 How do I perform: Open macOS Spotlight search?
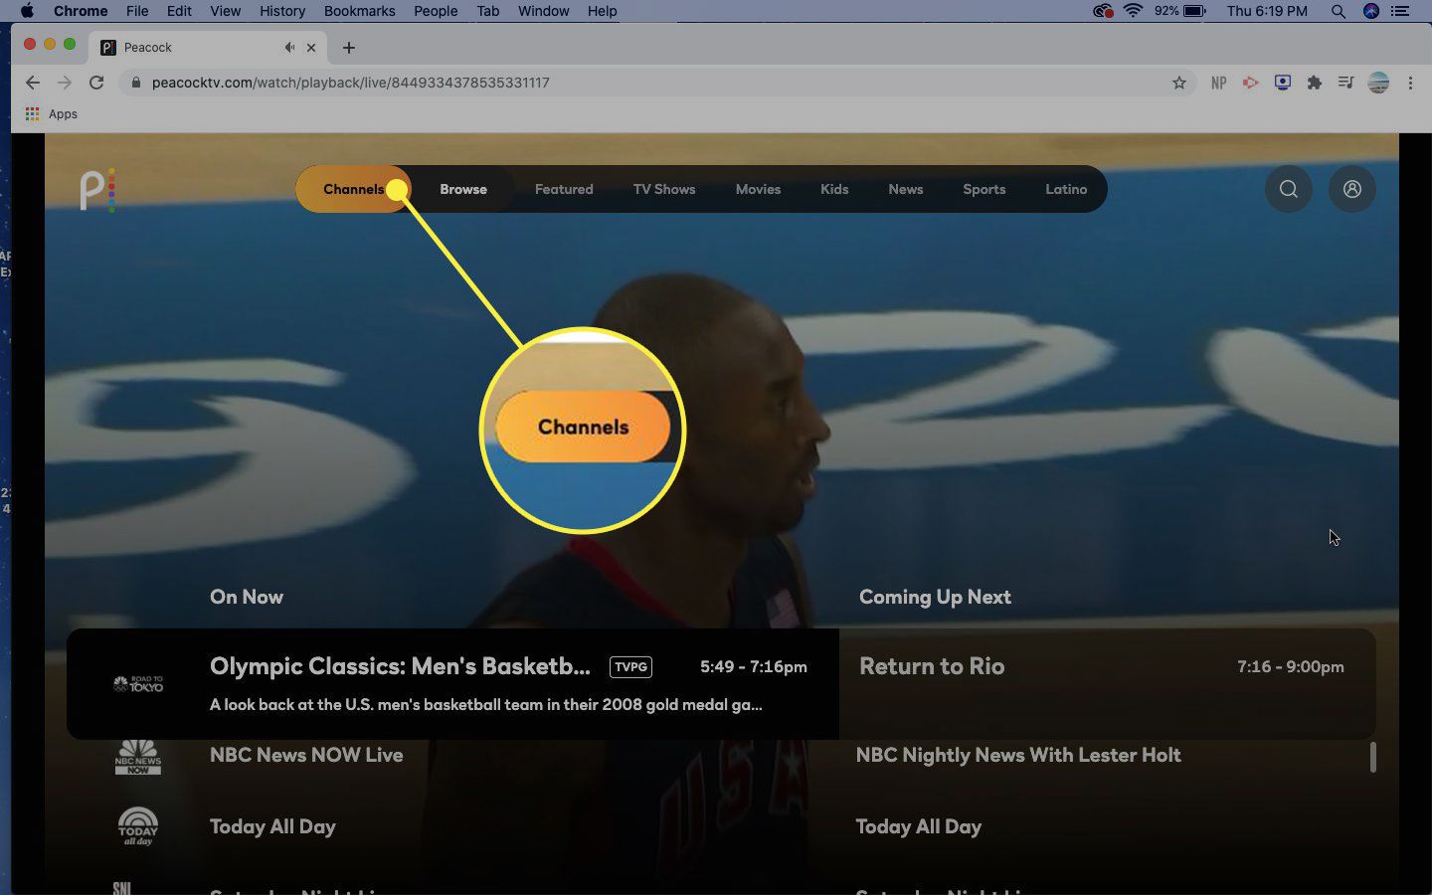(x=1338, y=11)
